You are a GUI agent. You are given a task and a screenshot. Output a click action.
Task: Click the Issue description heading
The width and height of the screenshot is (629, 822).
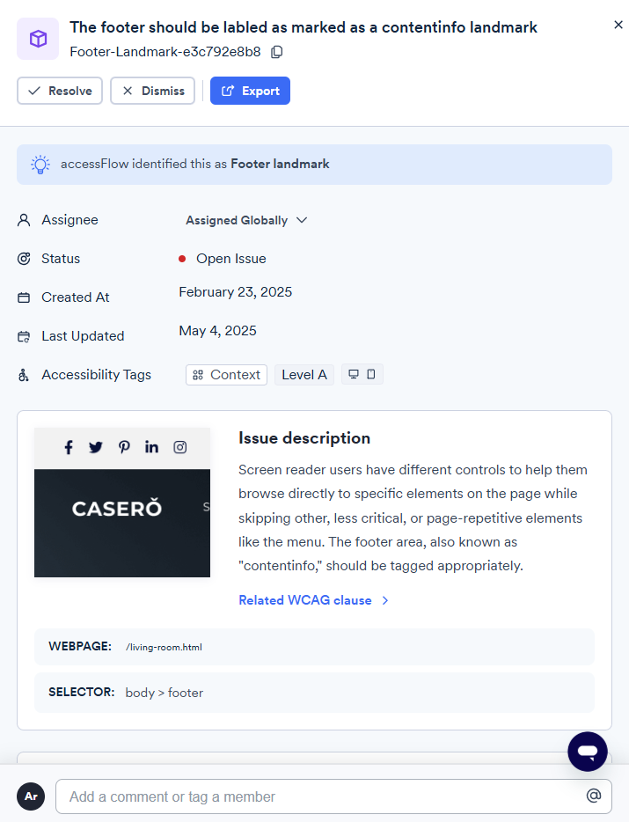[x=304, y=438]
